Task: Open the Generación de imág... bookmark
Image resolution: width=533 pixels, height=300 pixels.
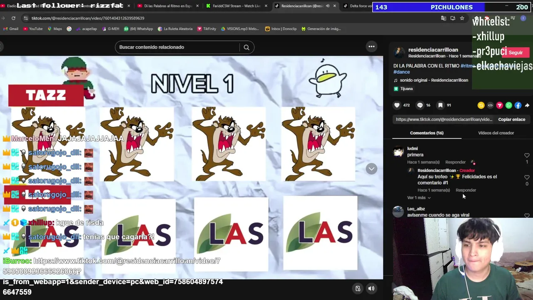Action: click(321, 29)
